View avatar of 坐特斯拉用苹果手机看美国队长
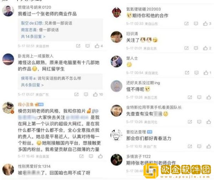 (116, 111)
